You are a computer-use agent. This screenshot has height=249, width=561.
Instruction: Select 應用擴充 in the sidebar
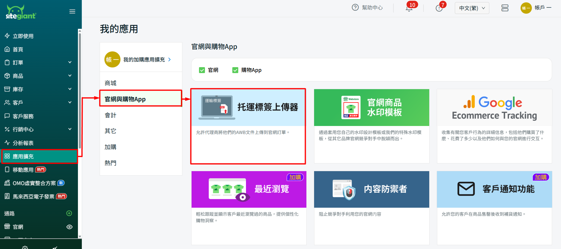[39, 157]
